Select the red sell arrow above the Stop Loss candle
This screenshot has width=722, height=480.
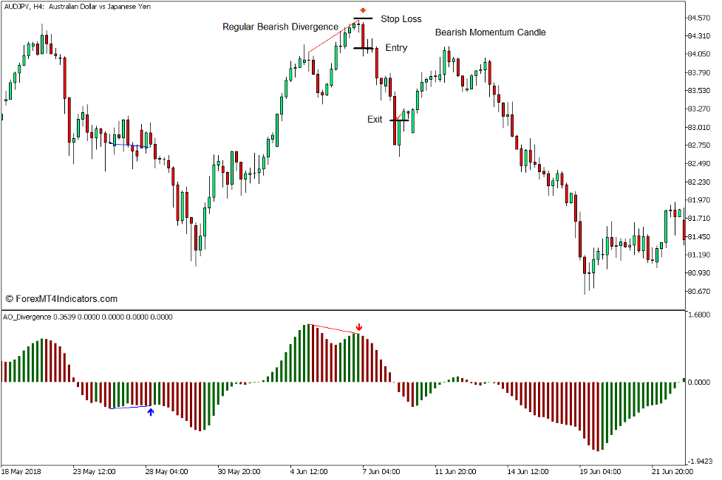[361, 12]
